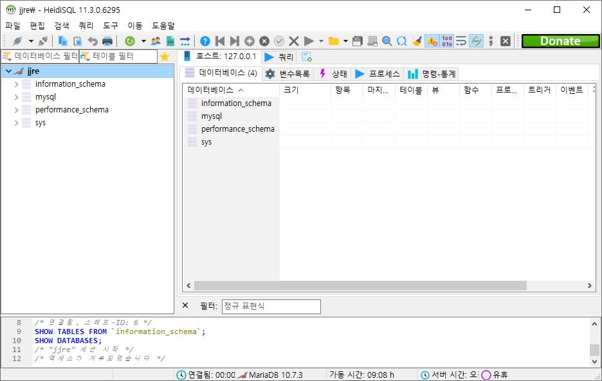Click the post changes checkmark icon
The height and width of the screenshot is (381, 602).
pyautogui.click(x=279, y=41)
